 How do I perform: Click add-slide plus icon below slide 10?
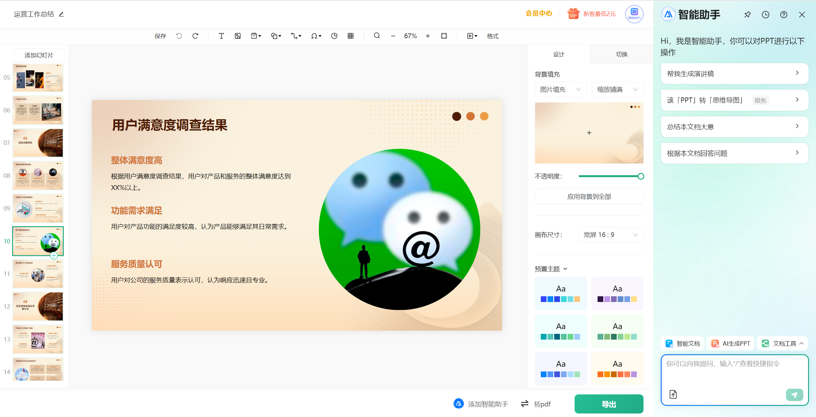point(54,255)
